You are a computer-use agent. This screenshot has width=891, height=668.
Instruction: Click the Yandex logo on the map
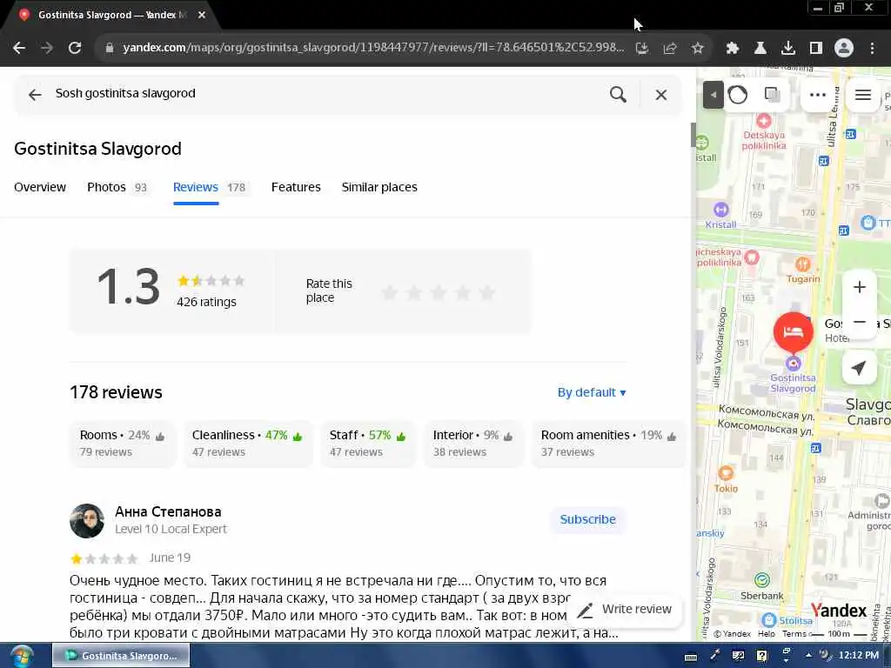838,611
